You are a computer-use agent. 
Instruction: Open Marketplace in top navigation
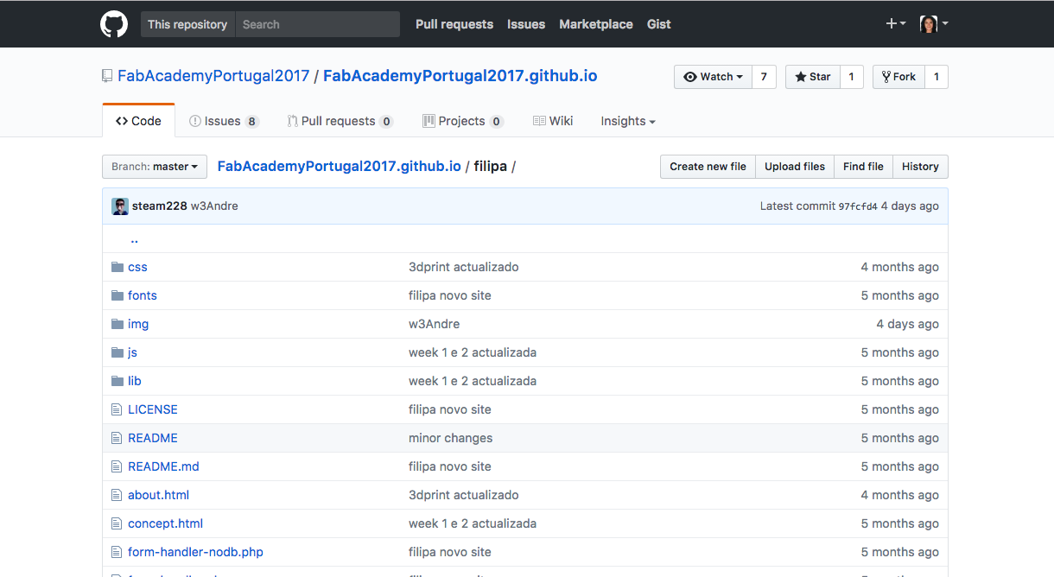pos(596,24)
